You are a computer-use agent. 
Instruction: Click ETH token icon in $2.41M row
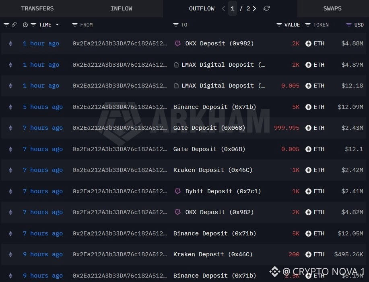(x=308, y=191)
